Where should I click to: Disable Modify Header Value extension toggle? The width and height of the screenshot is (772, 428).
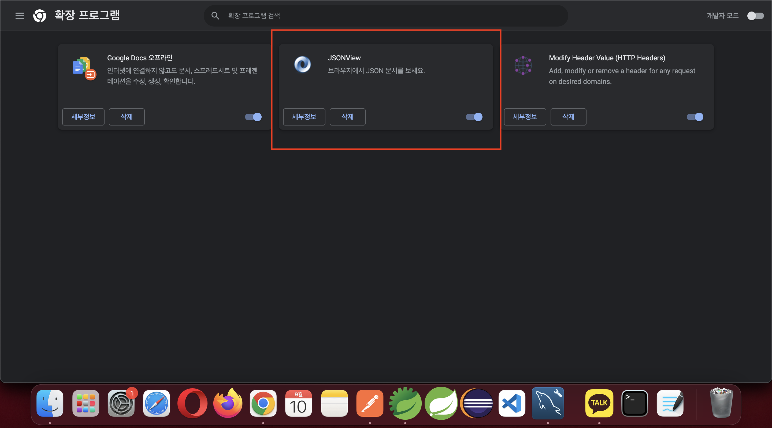(x=695, y=117)
